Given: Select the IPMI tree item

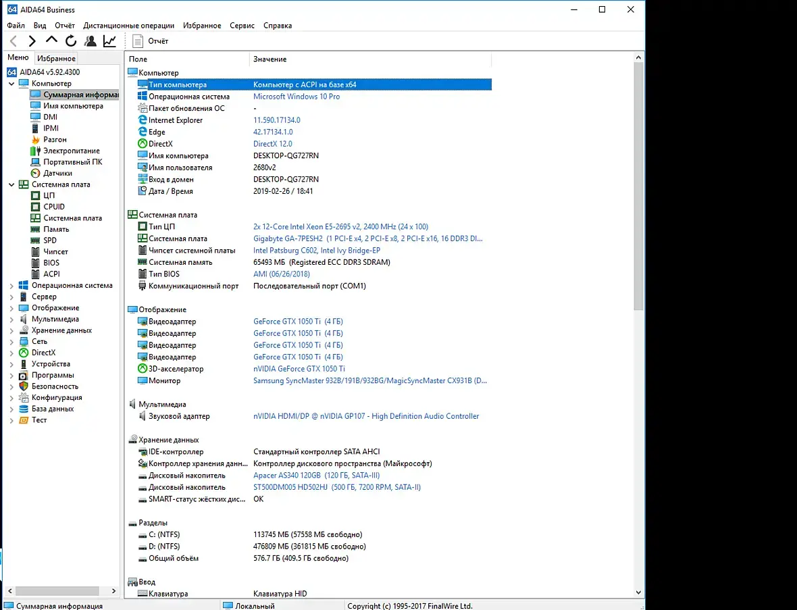Looking at the screenshot, I should [x=51, y=128].
